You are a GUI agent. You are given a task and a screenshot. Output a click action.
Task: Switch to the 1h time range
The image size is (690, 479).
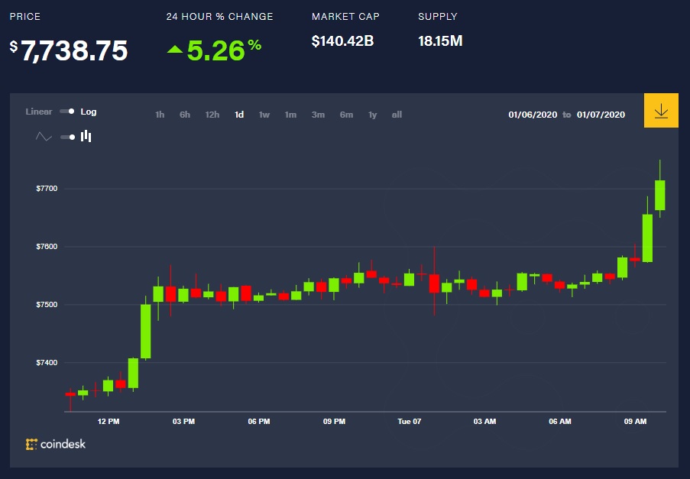(x=160, y=115)
